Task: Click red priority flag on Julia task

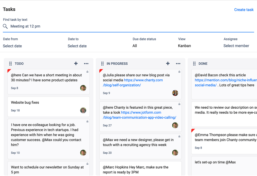Action: click(x=101, y=71)
